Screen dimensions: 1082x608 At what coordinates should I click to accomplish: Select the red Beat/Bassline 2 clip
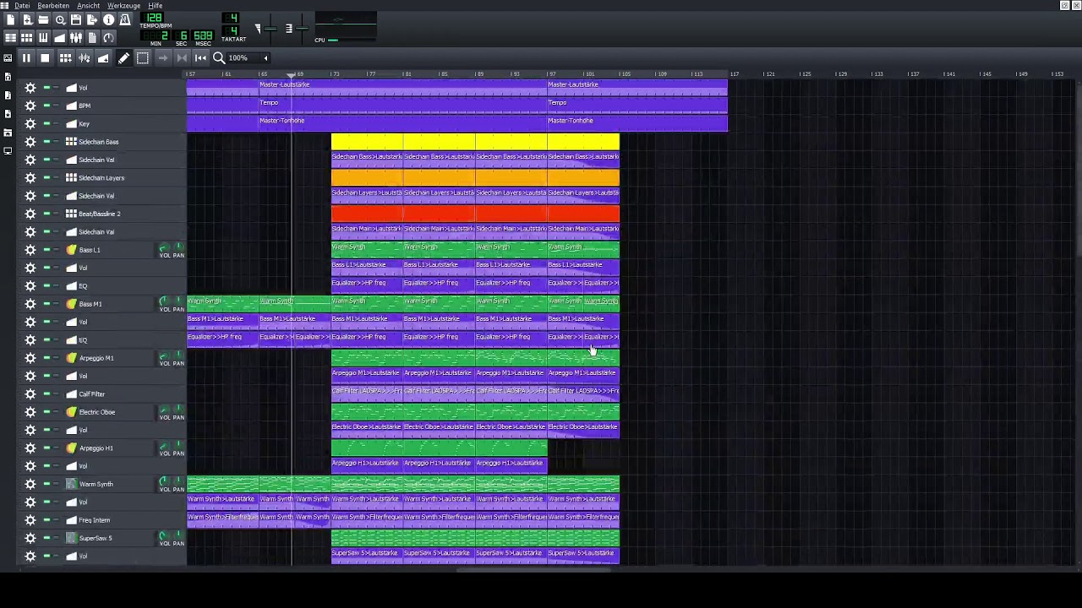coord(475,214)
